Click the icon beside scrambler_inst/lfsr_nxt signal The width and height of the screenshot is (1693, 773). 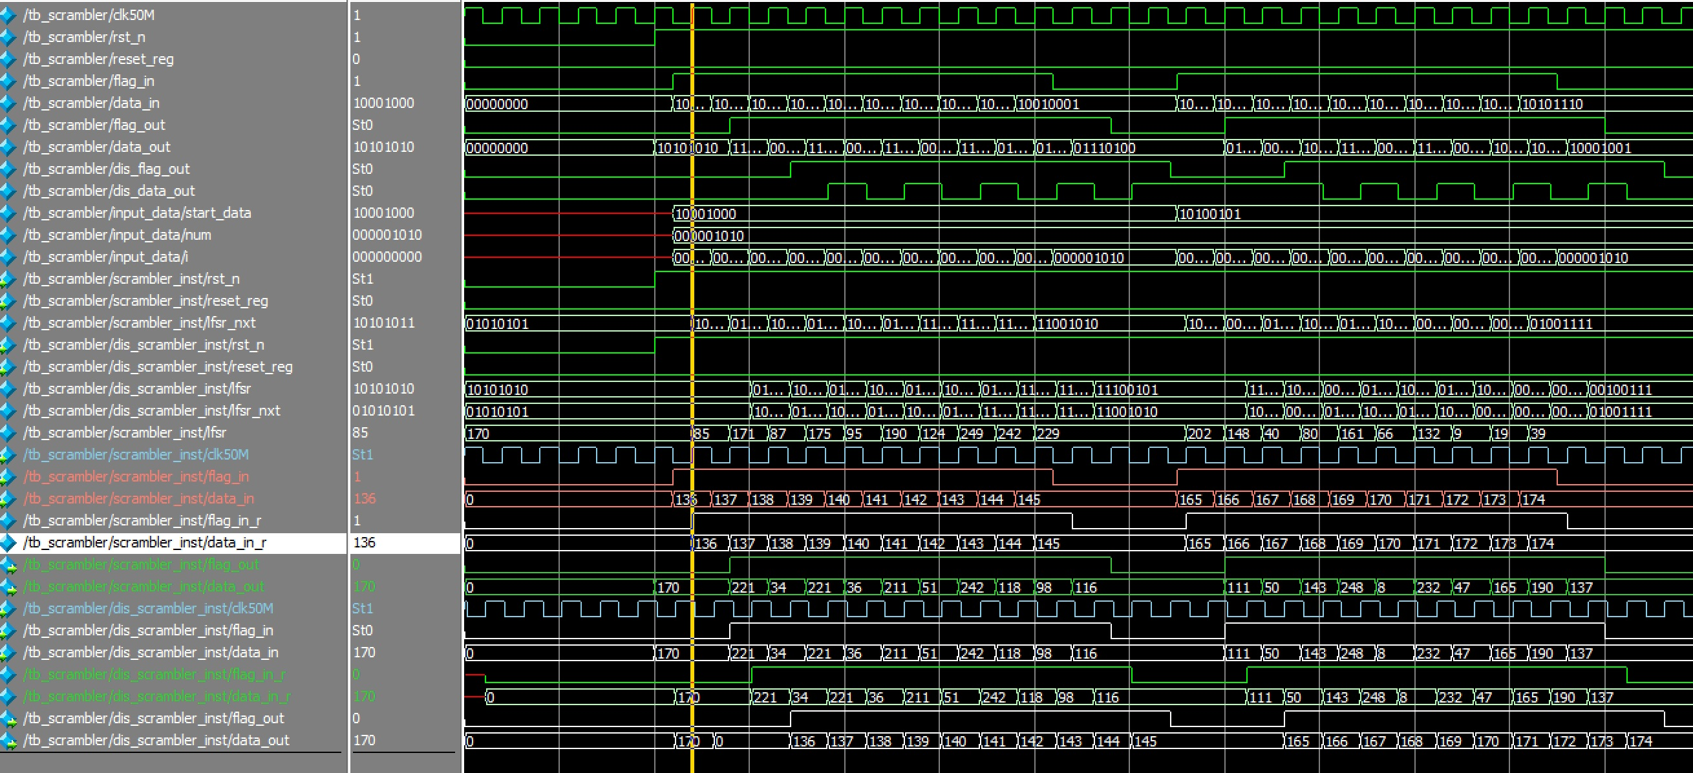(8, 323)
